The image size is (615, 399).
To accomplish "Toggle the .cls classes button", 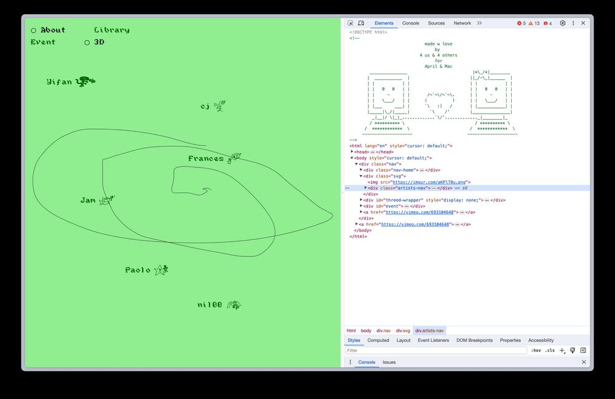I will coord(550,351).
